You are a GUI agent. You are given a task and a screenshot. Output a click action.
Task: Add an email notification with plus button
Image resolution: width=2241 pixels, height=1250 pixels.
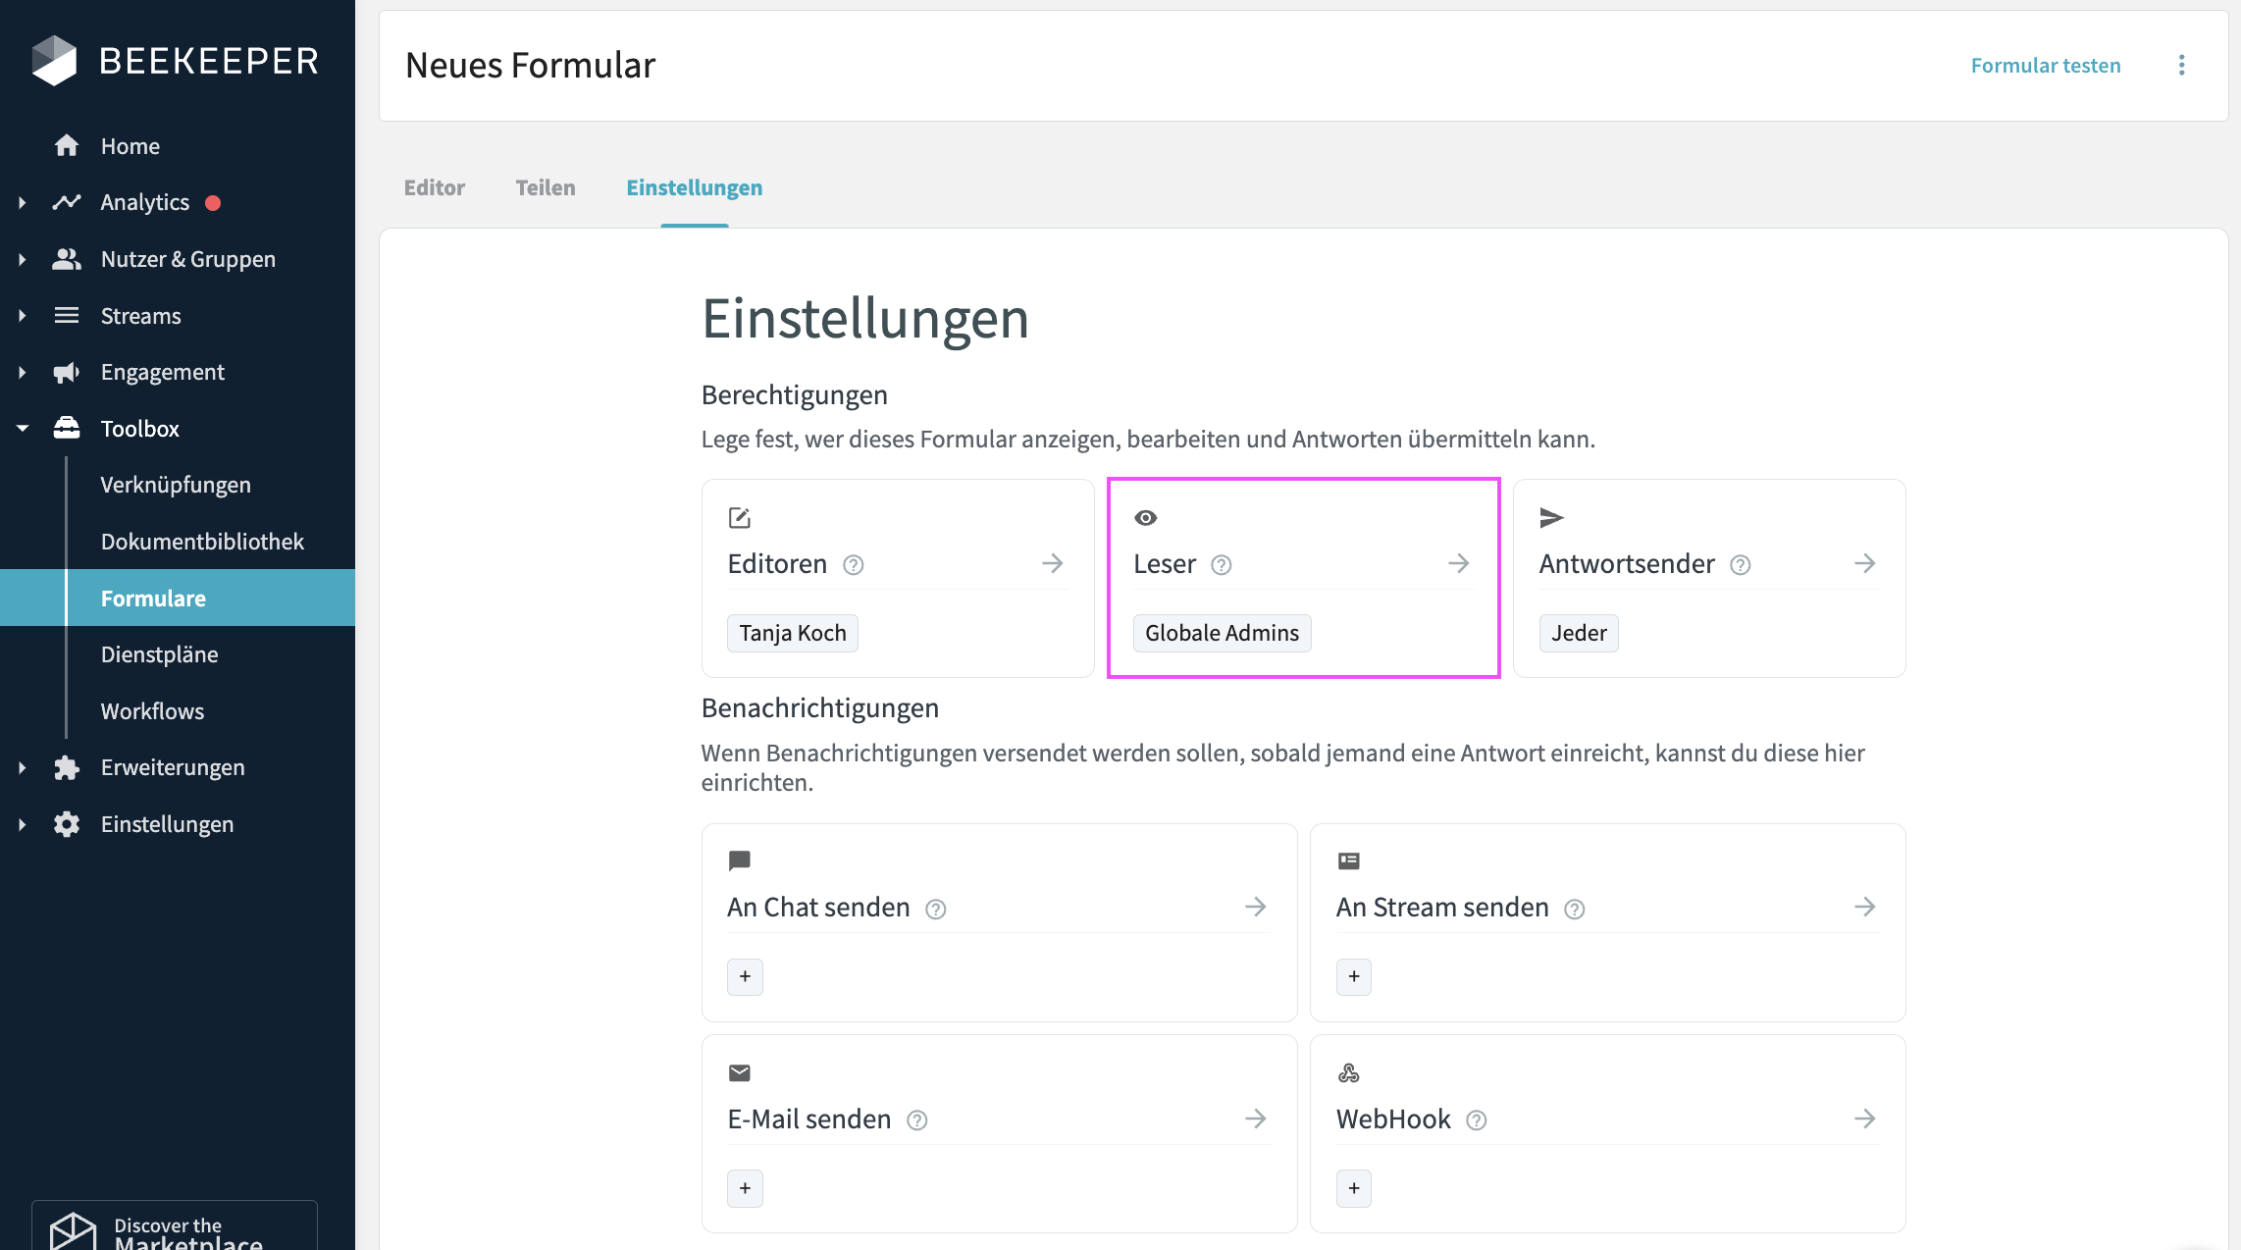coord(745,1188)
